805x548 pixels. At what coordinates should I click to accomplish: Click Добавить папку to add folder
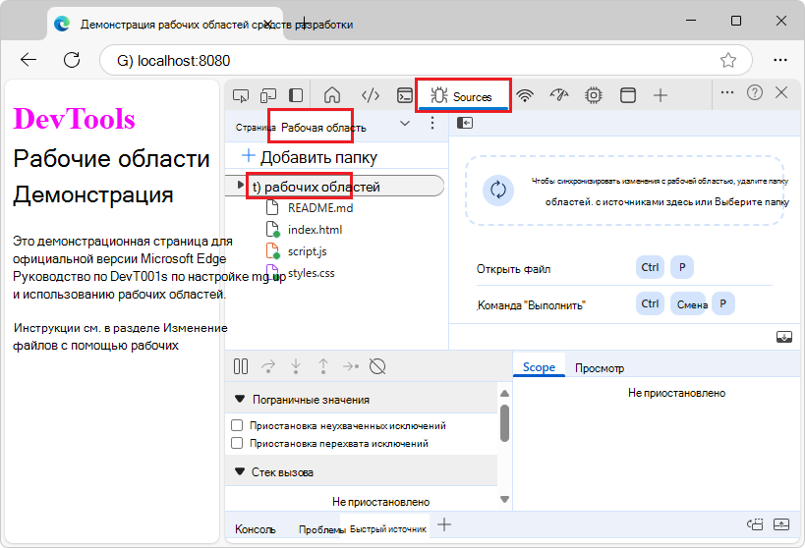[x=310, y=157]
